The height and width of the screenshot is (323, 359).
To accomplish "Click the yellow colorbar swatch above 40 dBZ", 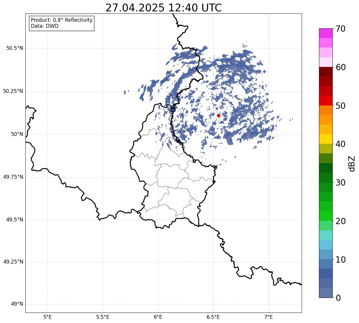I will pos(326,139).
